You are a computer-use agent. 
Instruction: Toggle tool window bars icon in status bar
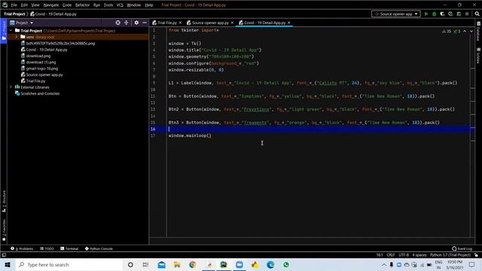[x=4, y=255]
